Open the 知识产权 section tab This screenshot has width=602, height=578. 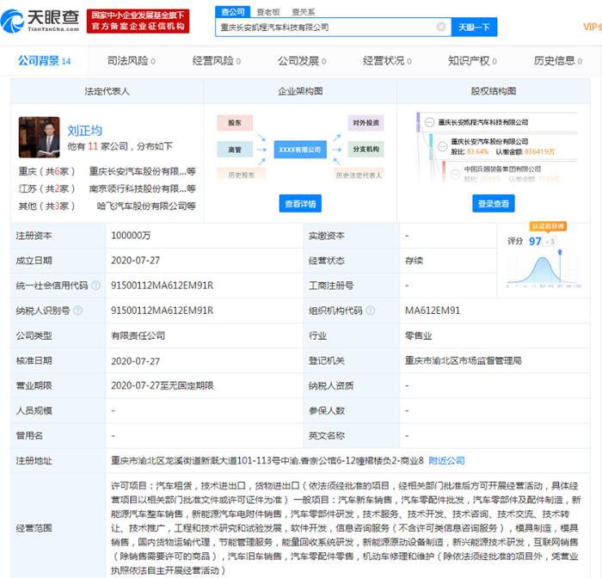472,61
